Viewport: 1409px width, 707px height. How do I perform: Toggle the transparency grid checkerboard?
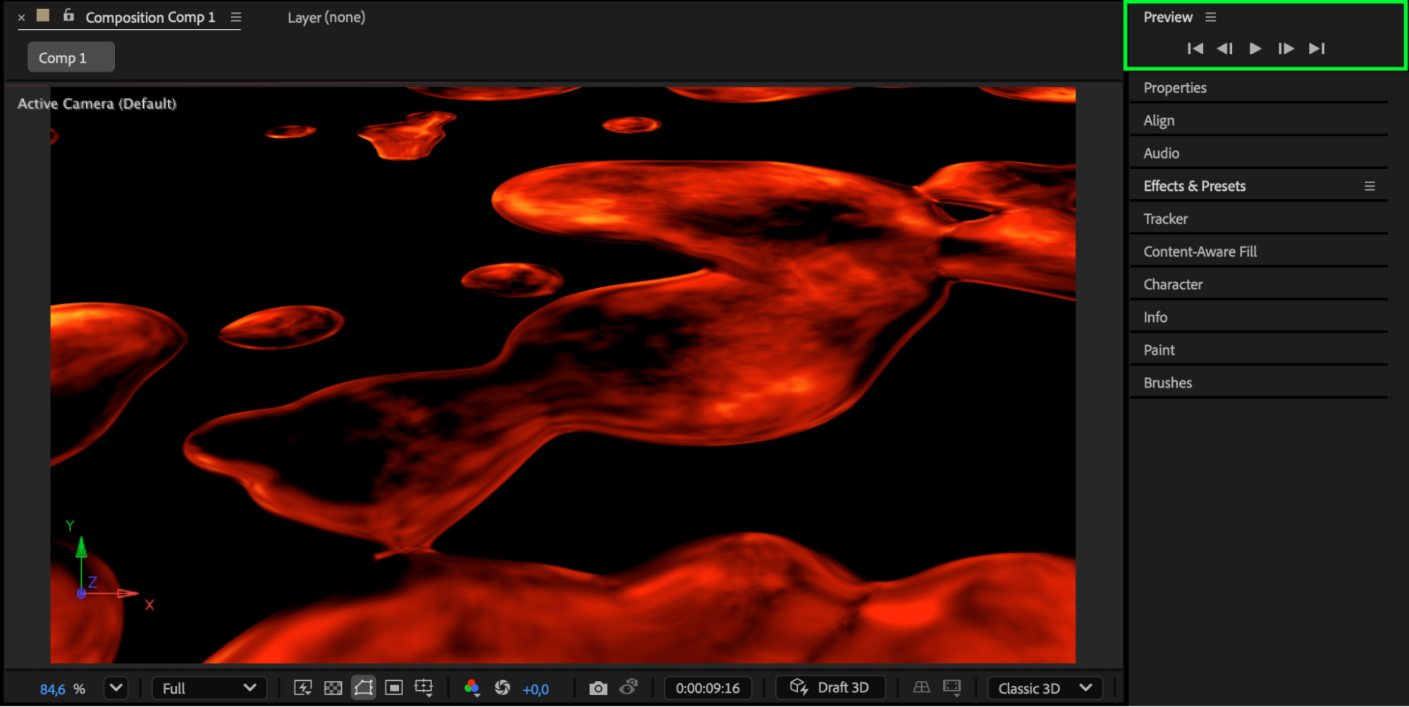coord(333,688)
